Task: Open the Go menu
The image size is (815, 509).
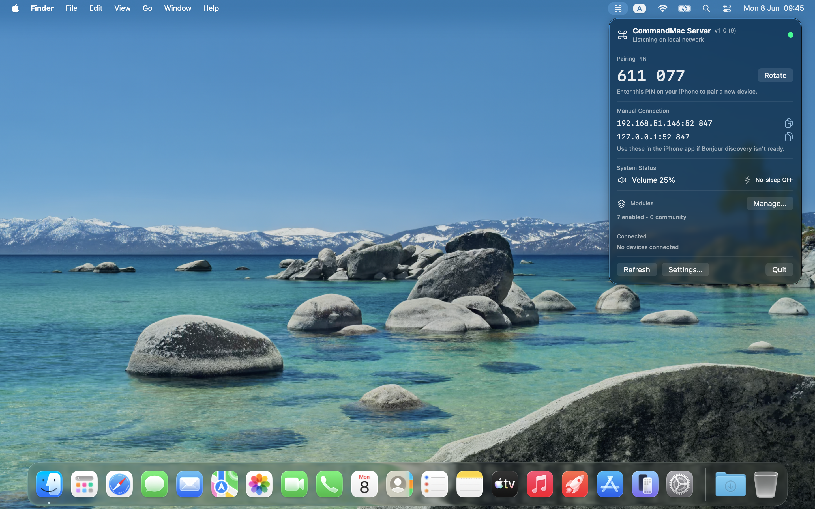Action: click(147, 8)
